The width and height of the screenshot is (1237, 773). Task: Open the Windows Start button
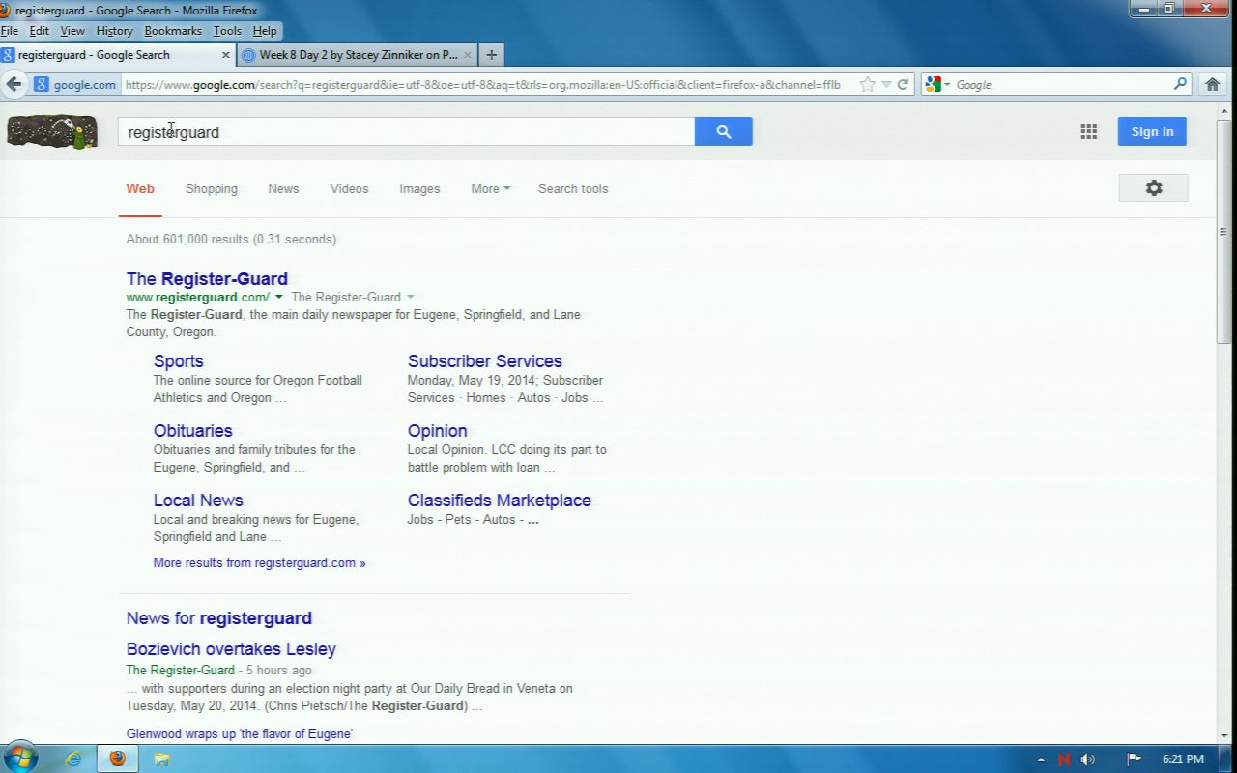[x=20, y=758]
